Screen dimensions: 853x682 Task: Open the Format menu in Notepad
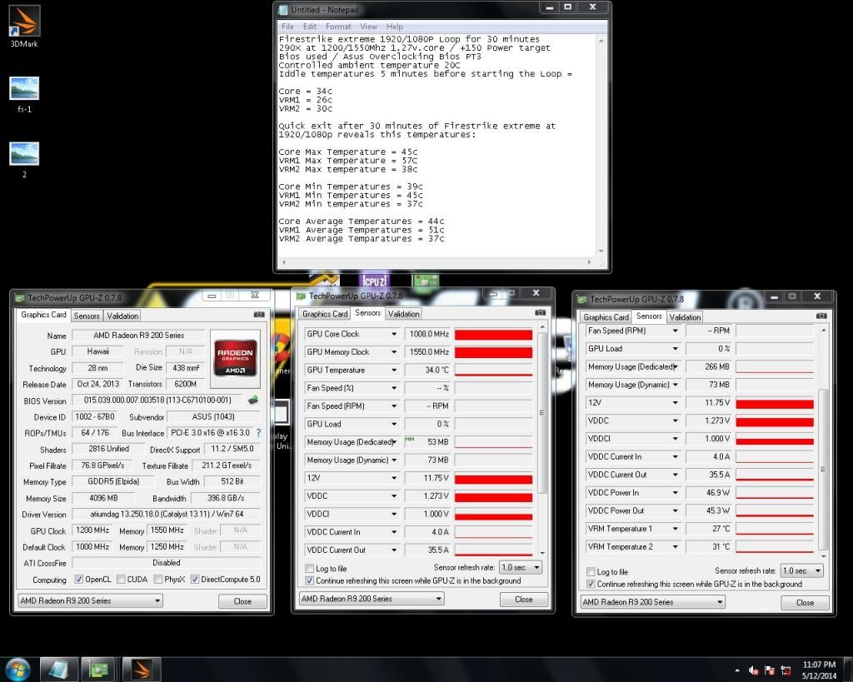point(338,27)
